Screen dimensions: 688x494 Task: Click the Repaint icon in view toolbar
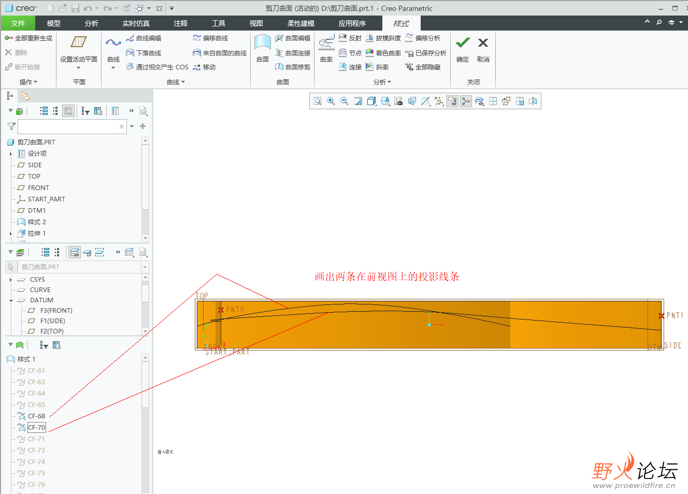pos(358,101)
